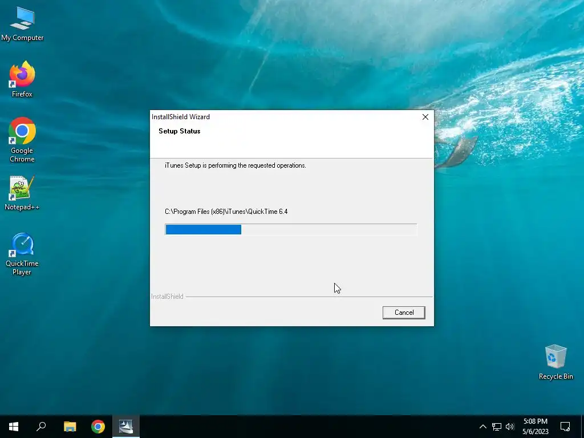Click the 'iTunes Setup is performing' message
Image resolution: width=584 pixels, height=438 pixels.
coord(236,165)
